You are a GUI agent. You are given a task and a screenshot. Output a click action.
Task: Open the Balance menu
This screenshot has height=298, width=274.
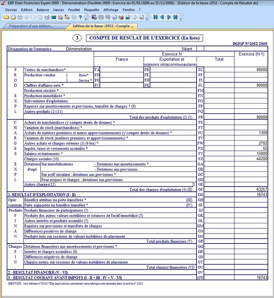tap(43, 10)
